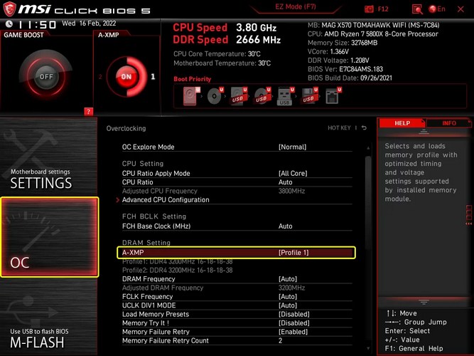Select the USB floppy boot device icon
474x356 pixels.
pyautogui.click(x=309, y=96)
